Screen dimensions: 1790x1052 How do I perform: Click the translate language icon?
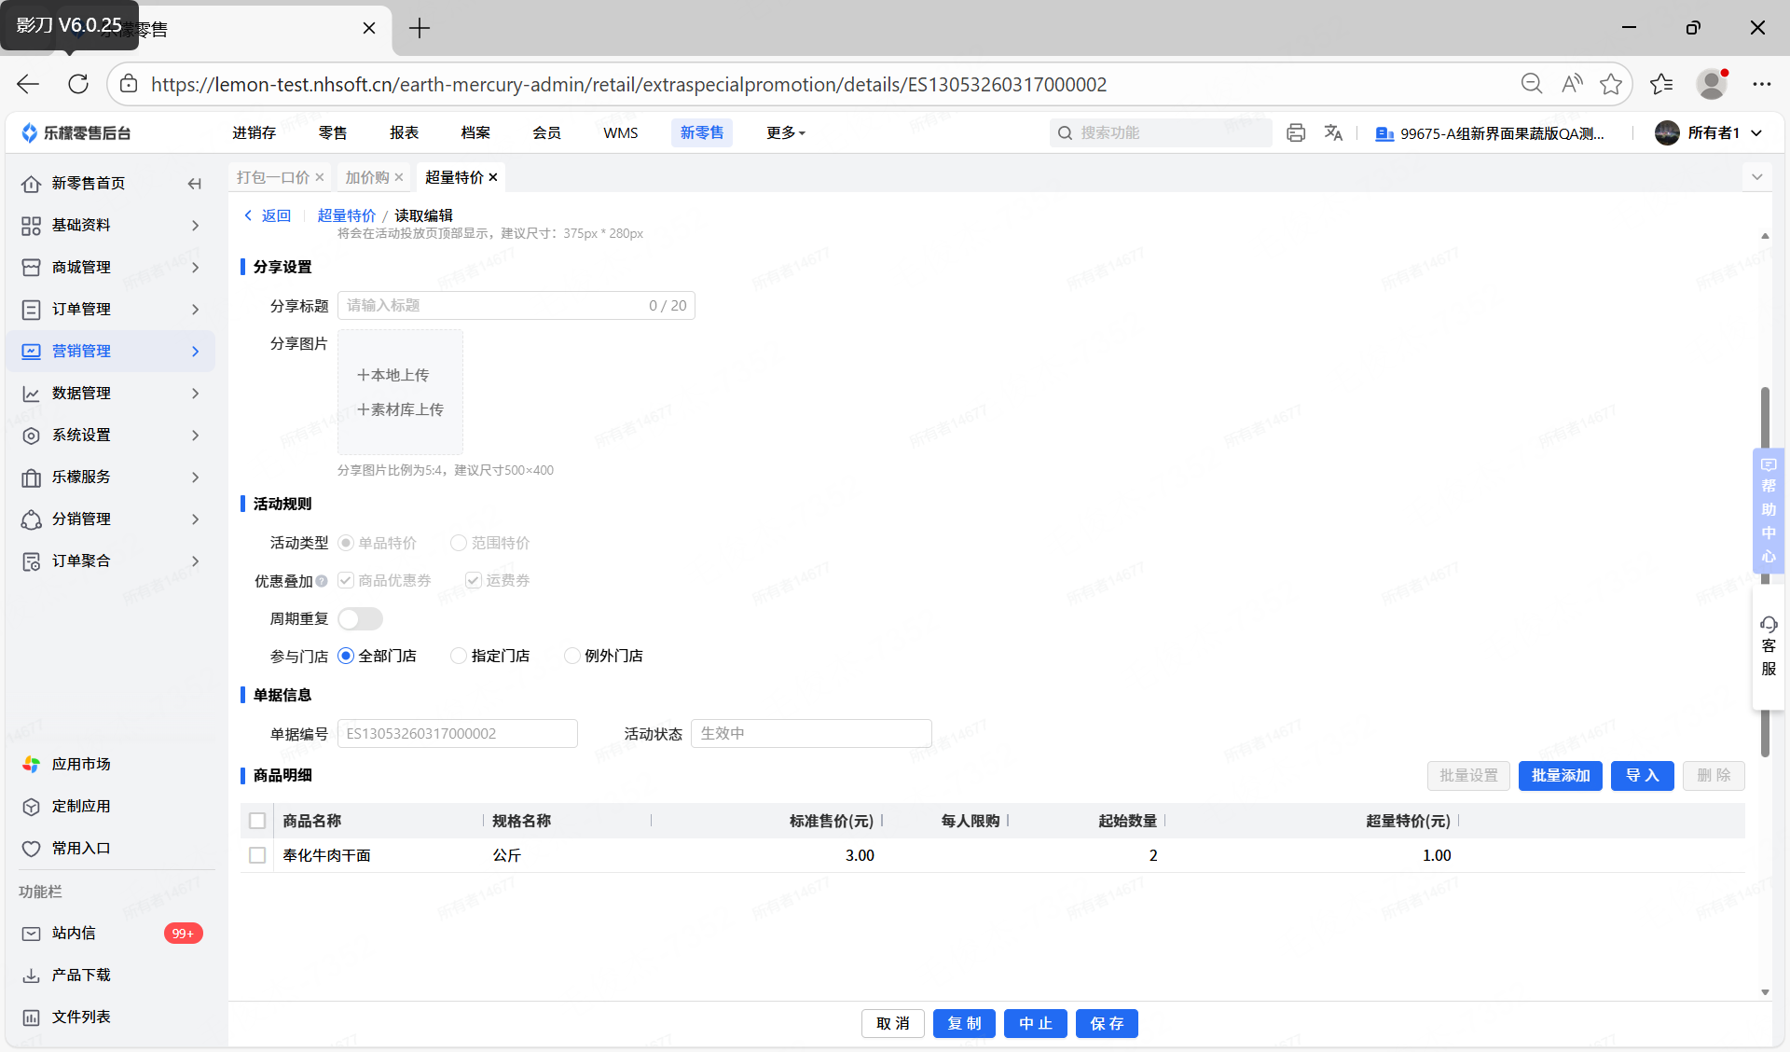1333,133
